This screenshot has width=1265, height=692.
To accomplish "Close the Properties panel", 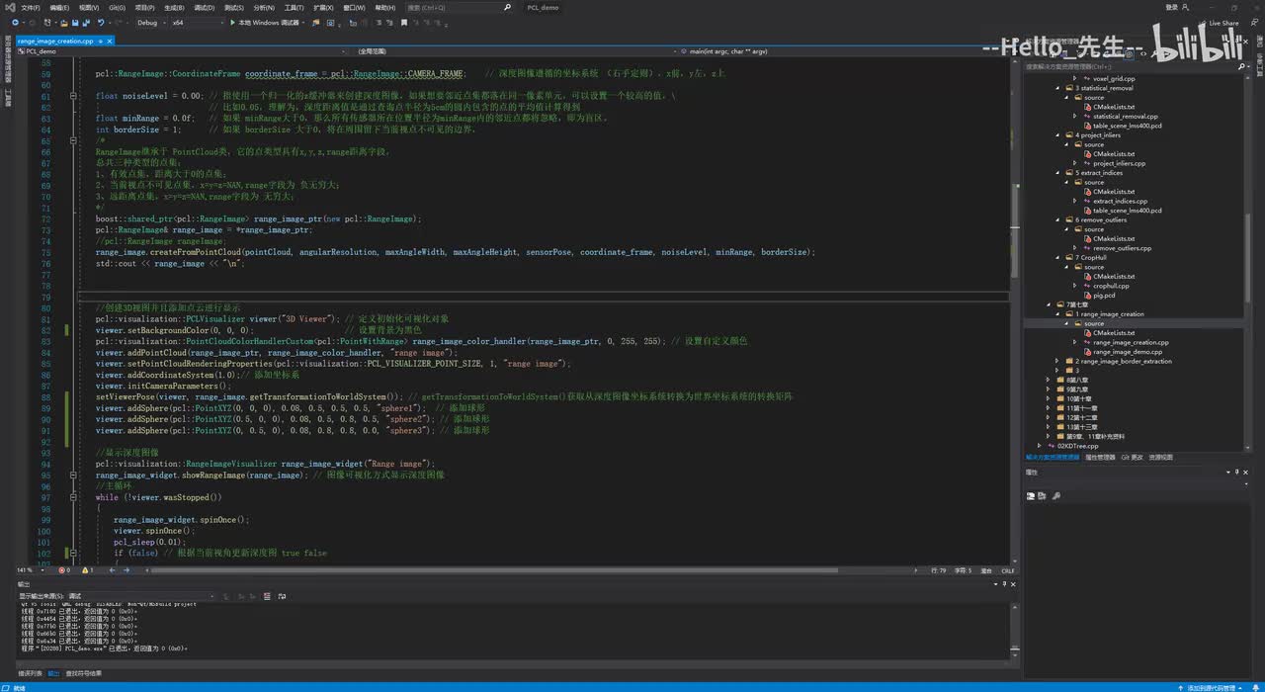I will click(1245, 473).
